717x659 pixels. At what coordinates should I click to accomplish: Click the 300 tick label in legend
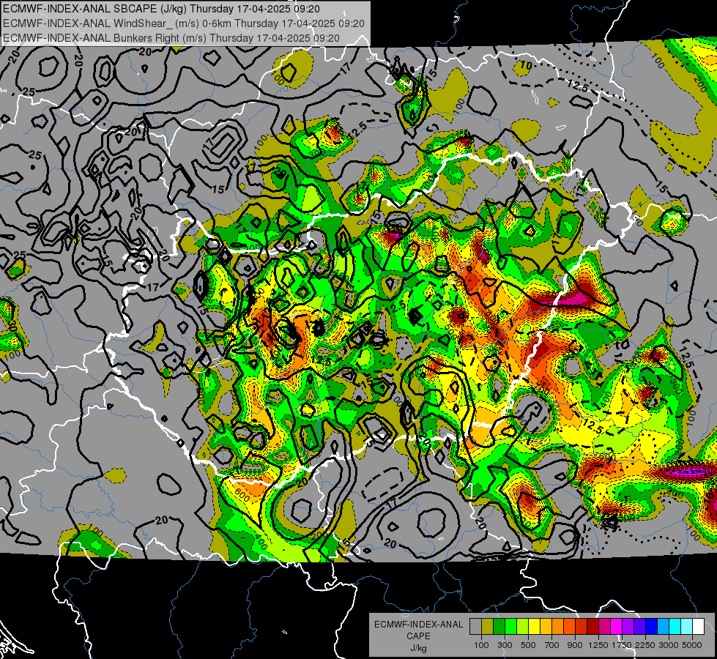[505, 645]
